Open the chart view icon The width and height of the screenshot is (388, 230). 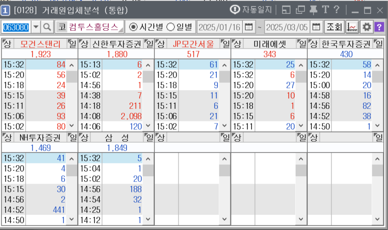coord(352,27)
